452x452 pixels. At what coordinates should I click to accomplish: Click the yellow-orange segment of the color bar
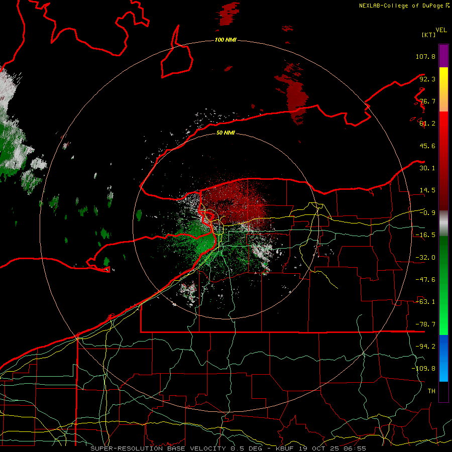point(443,89)
